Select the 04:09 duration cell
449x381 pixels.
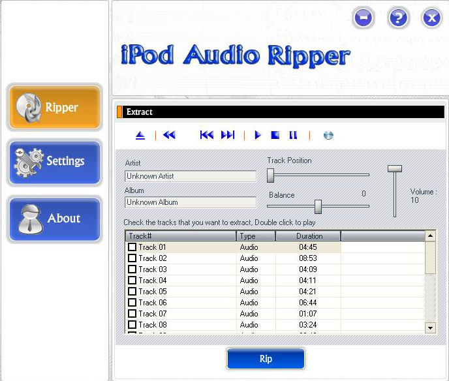click(x=308, y=269)
